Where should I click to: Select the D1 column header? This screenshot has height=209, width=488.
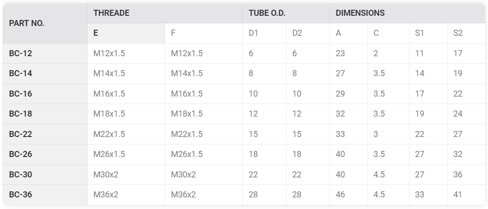pyautogui.click(x=264, y=33)
